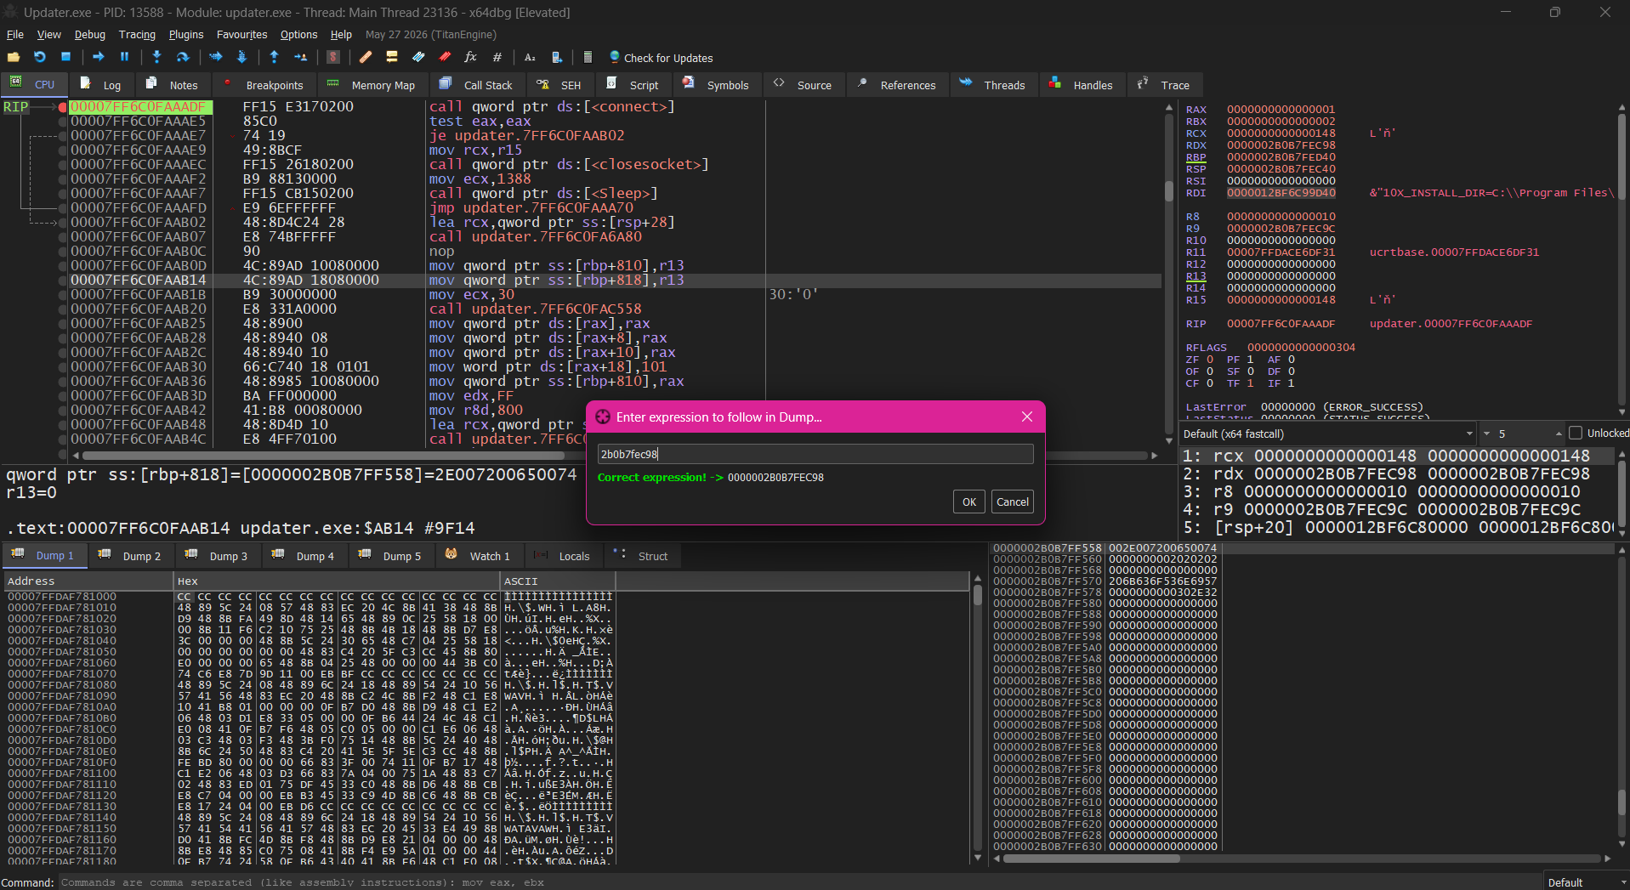
Task: Click Check for Updates in toolbar
Action: pyautogui.click(x=661, y=58)
